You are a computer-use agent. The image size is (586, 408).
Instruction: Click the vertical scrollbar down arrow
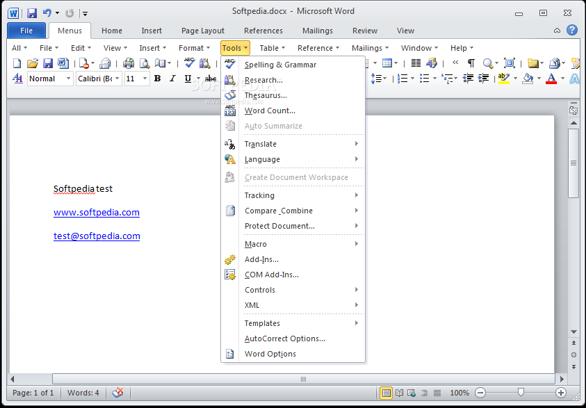(x=573, y=332)
